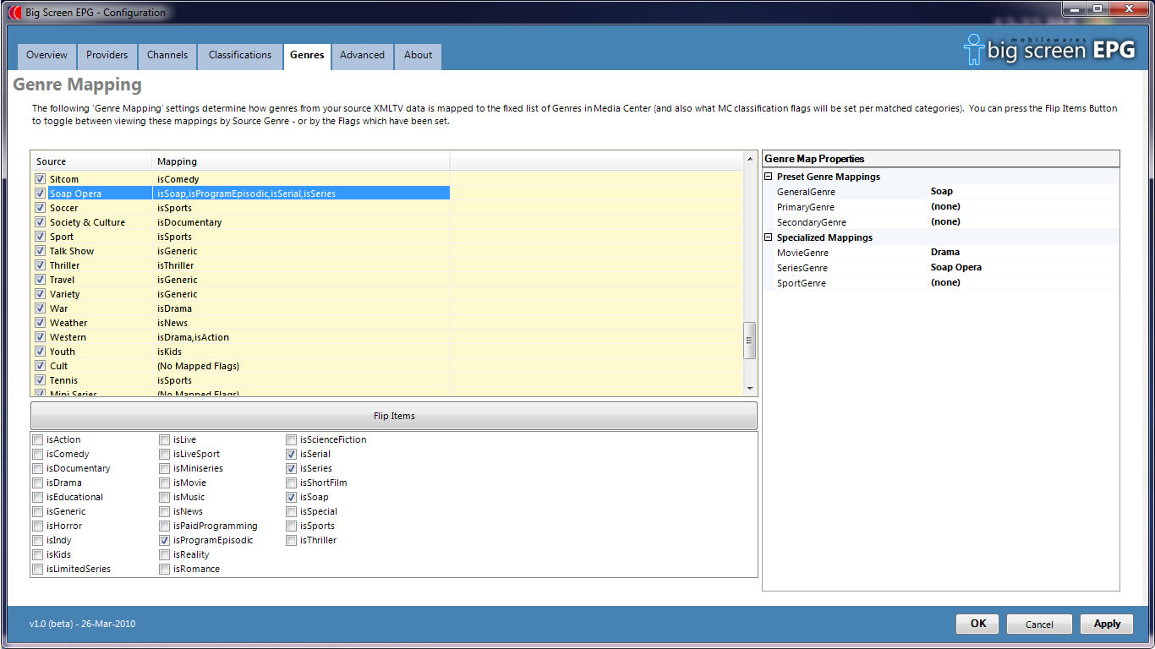The image size is (1155, 649).
Task: Select the Genres tab
Action: click(x=307, y=56)
